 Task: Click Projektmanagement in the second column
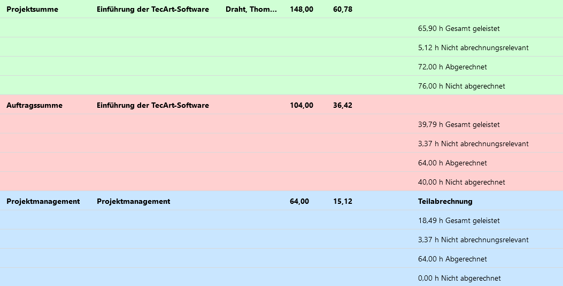(x=134, y=201)
